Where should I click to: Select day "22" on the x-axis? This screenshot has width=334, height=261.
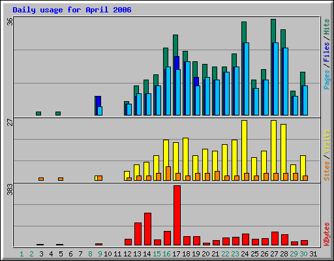pyautogui.click(x=225, y=254)
